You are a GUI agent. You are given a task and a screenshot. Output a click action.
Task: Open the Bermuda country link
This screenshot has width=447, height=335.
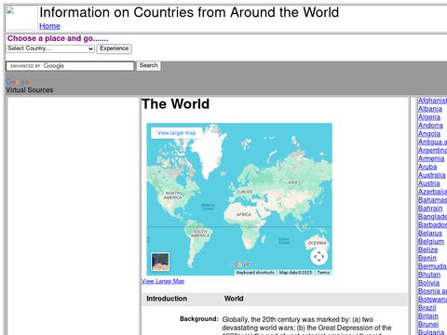pyautogui.click(x=432, y=266)
